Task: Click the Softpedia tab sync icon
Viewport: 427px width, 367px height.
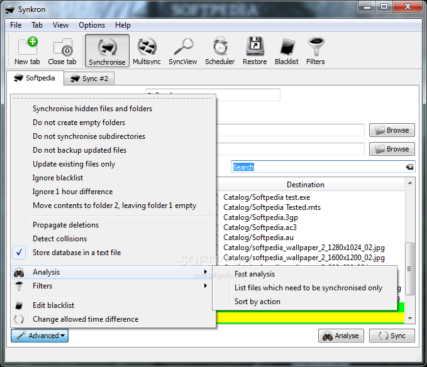Action: [x=18, y=78]
